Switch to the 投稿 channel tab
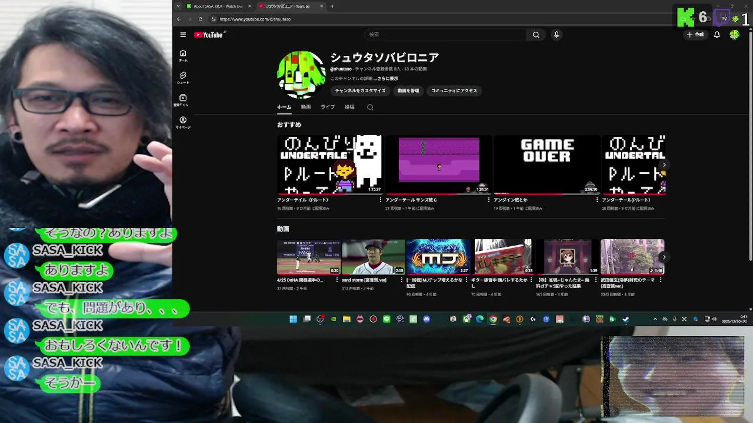The image size is (753, 423). click(349, 107)
